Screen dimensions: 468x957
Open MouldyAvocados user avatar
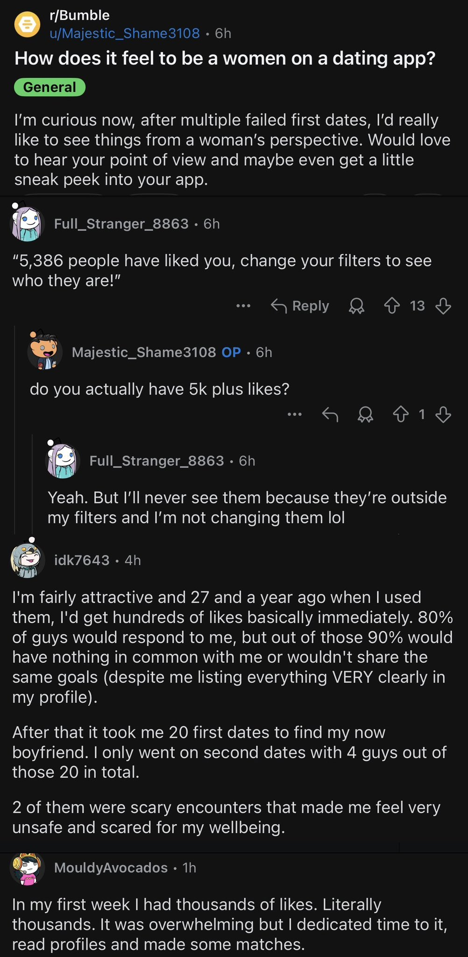(27, 868)
